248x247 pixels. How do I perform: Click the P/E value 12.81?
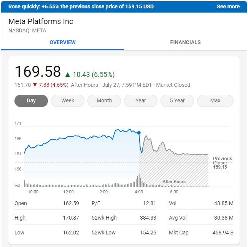(149, 203)
